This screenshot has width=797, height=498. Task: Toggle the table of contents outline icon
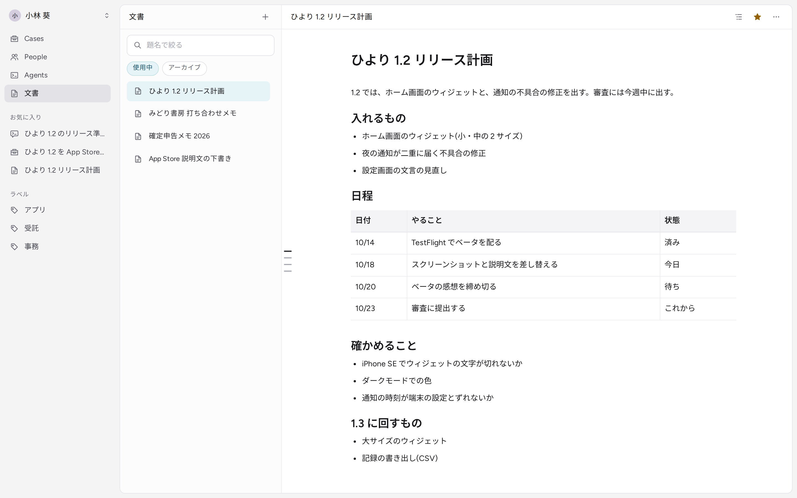(739, 17)
